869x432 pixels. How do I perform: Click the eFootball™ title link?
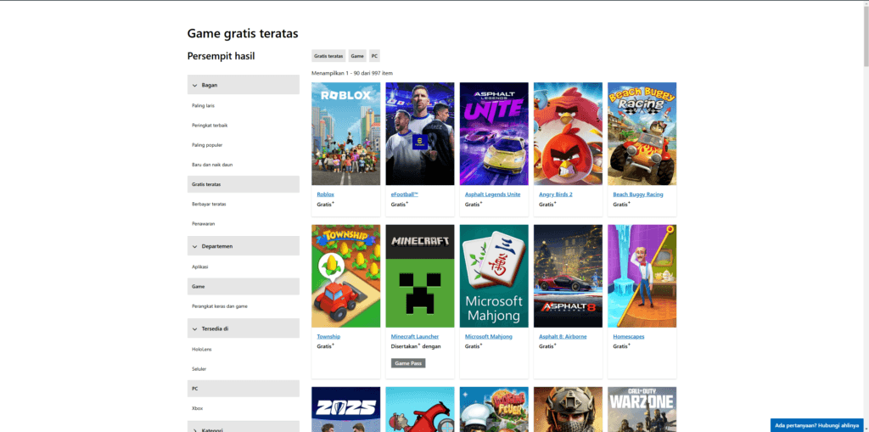(405, 194)
